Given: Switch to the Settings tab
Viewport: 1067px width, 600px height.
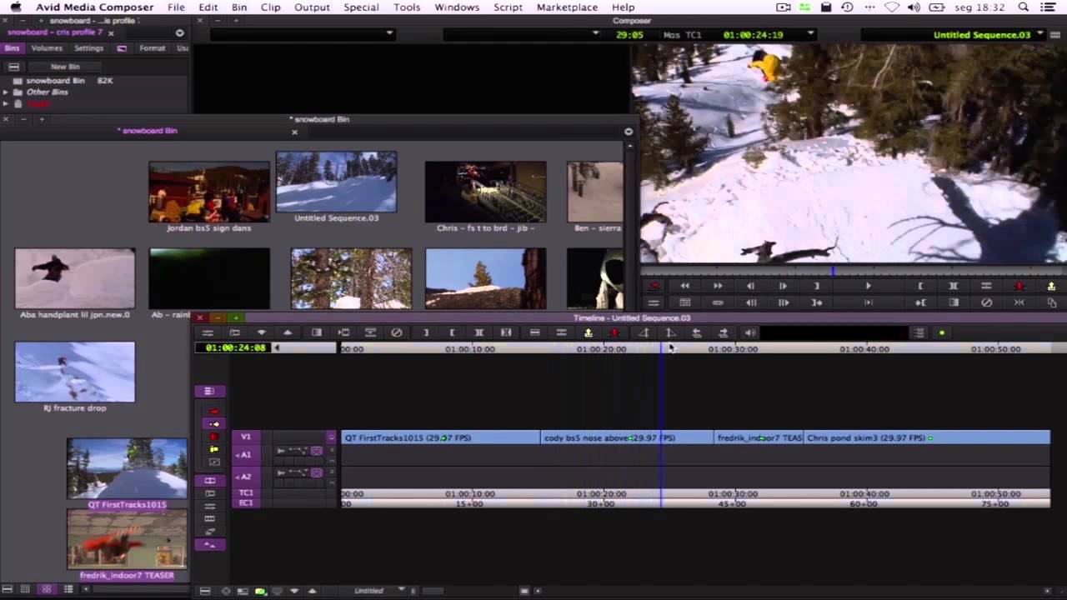Looking at the screenshot, I should 89,48.
